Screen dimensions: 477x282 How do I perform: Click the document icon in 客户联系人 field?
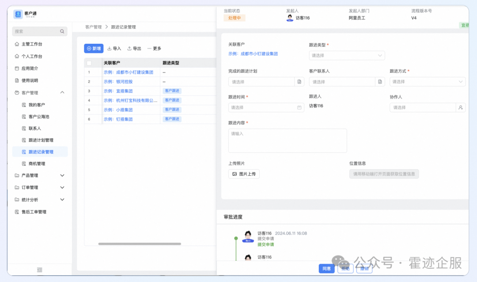[380, 82]
